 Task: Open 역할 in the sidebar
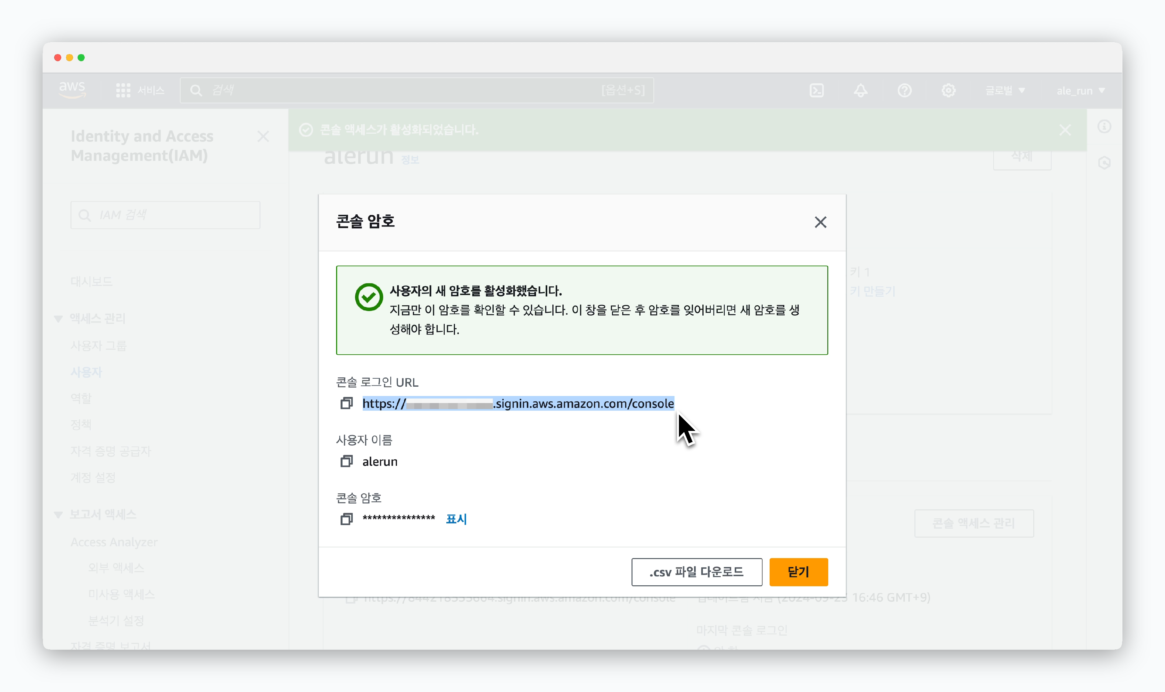tap(81, 398)
